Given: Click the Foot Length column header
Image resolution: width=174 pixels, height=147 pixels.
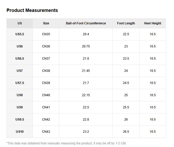Looking at the screenshot, I should pyautogui.click(x=126, y=23).
